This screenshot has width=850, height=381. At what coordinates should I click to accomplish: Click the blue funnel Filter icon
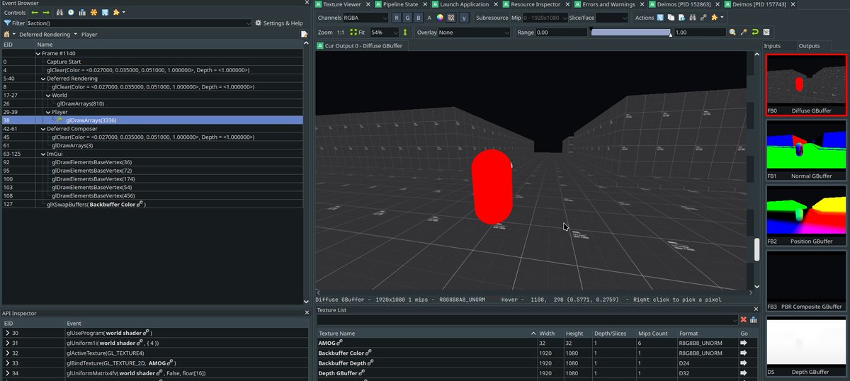tap(7, 23)
